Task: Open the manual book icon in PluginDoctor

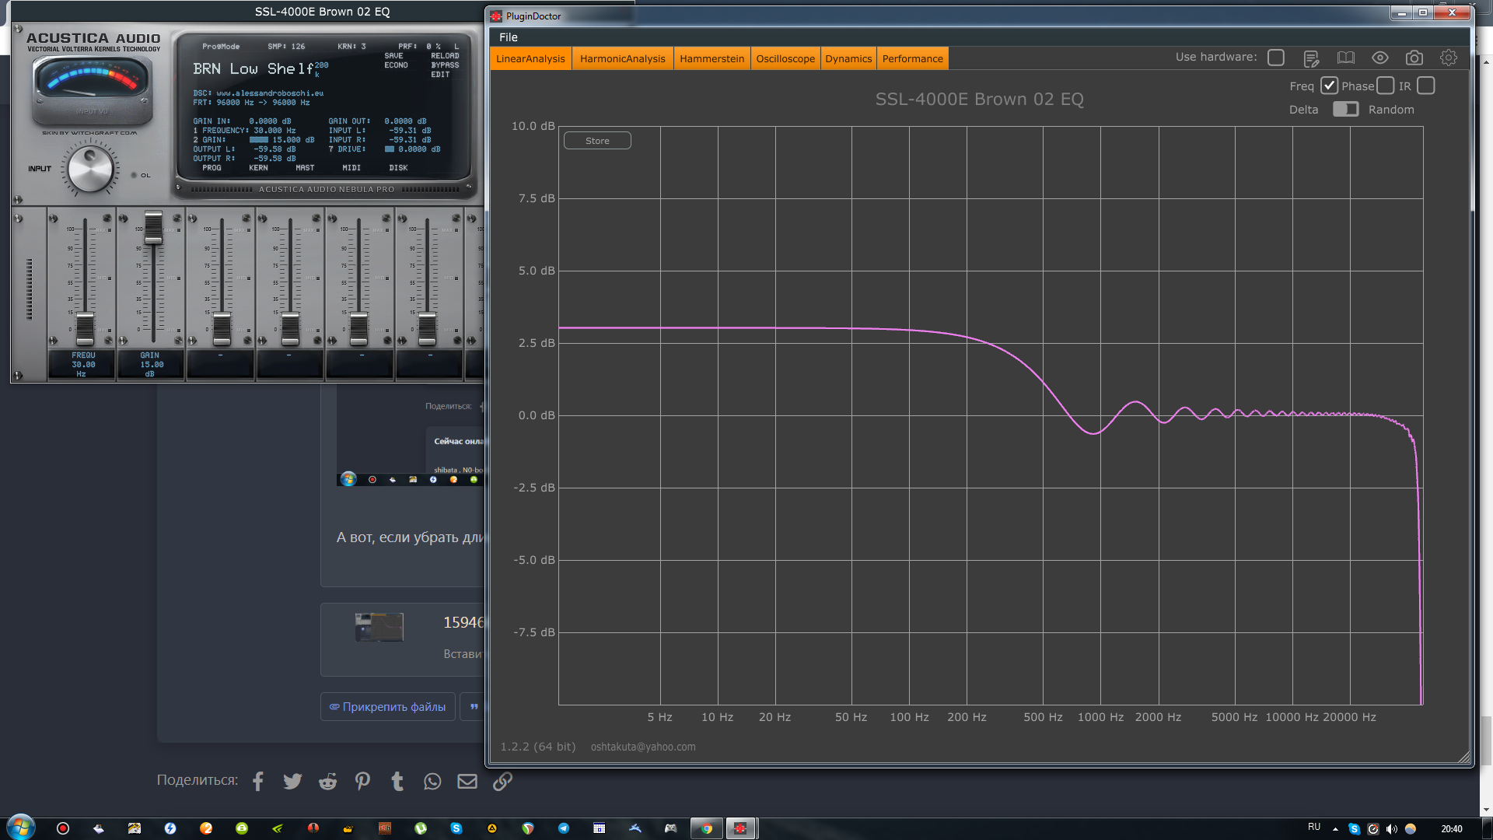Action: [1345, 58]
